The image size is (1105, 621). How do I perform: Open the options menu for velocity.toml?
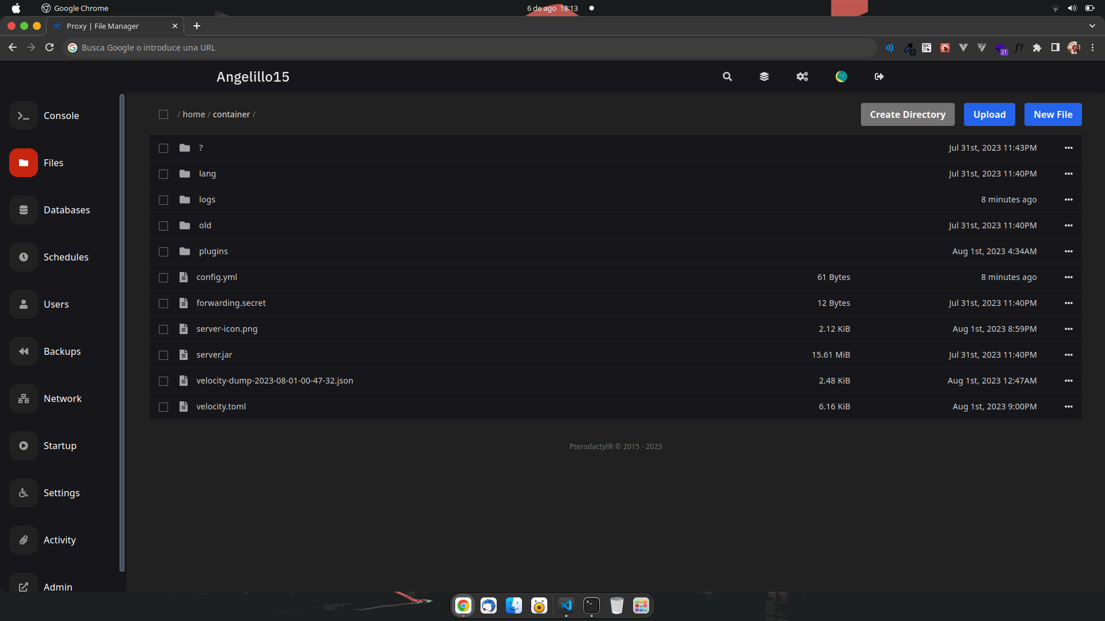pyautogui.click(x=1069, y=407)
